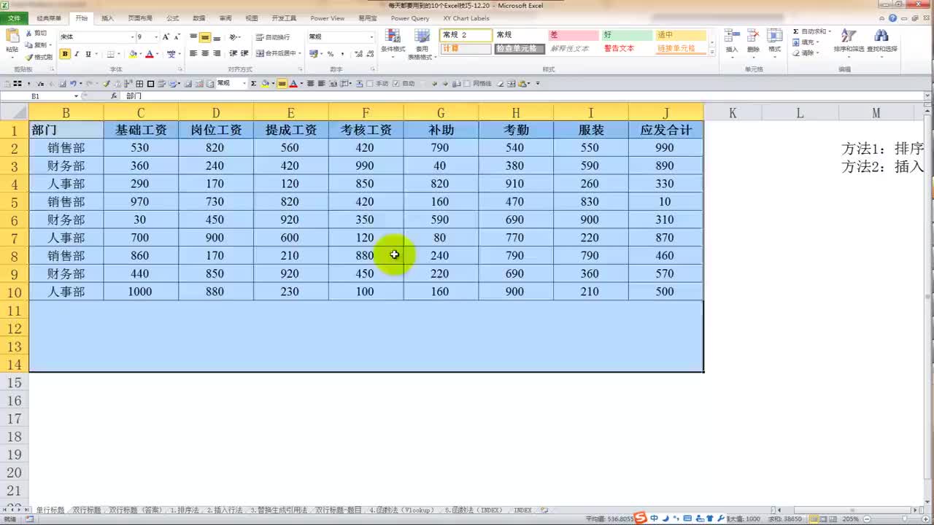Open the 1.排序法 sheet tab
Viewport: 934px width, 525px height.
[x=185, y=510]
